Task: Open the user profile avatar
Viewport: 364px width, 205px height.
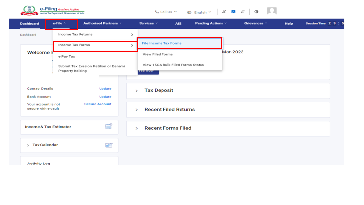Action: click(272, 11)
